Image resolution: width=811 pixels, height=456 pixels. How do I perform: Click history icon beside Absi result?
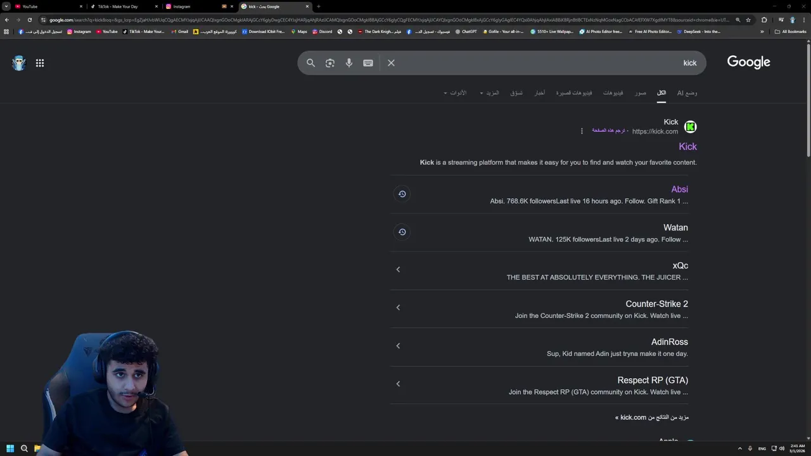click(402, 194)
